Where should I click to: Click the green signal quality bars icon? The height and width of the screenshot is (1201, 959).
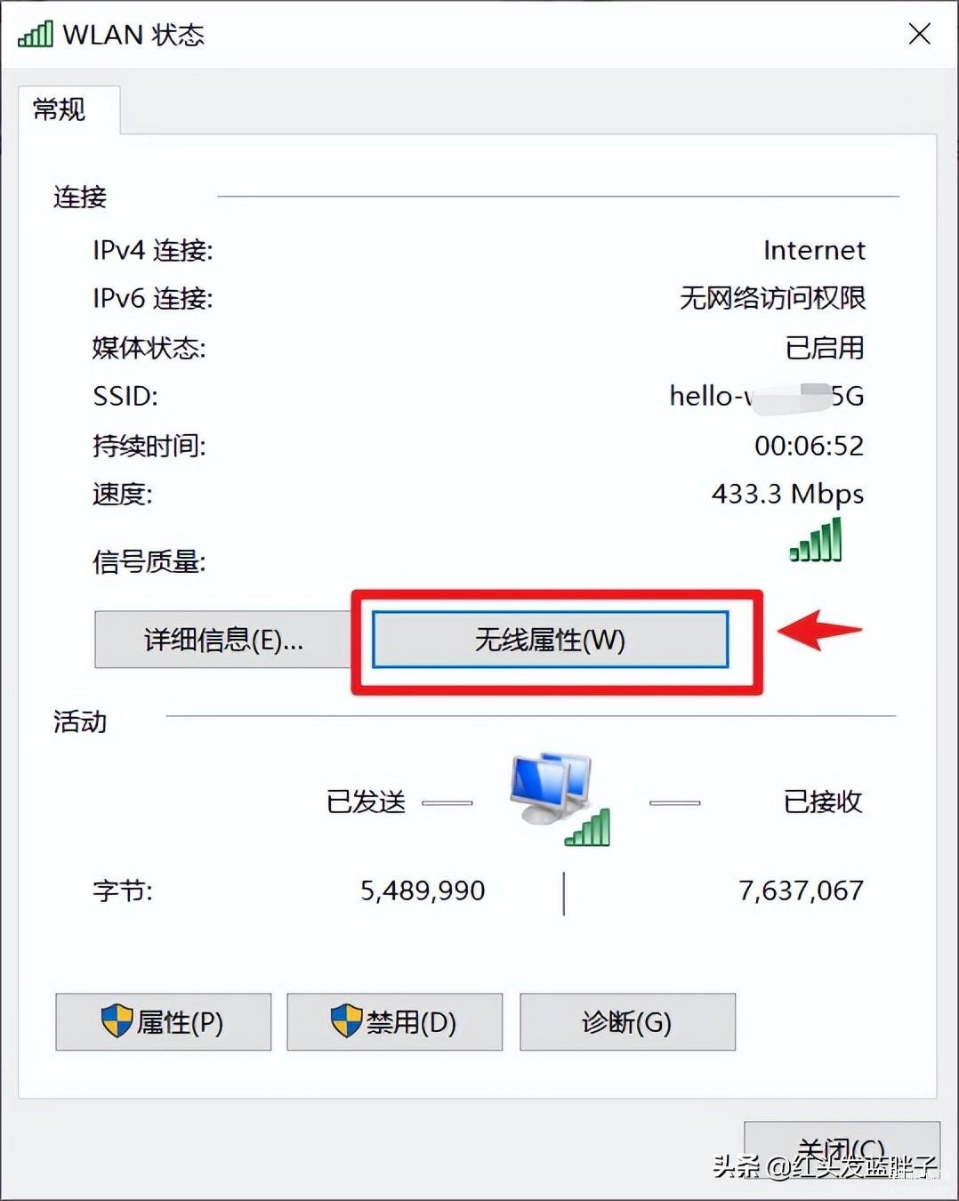816,540
